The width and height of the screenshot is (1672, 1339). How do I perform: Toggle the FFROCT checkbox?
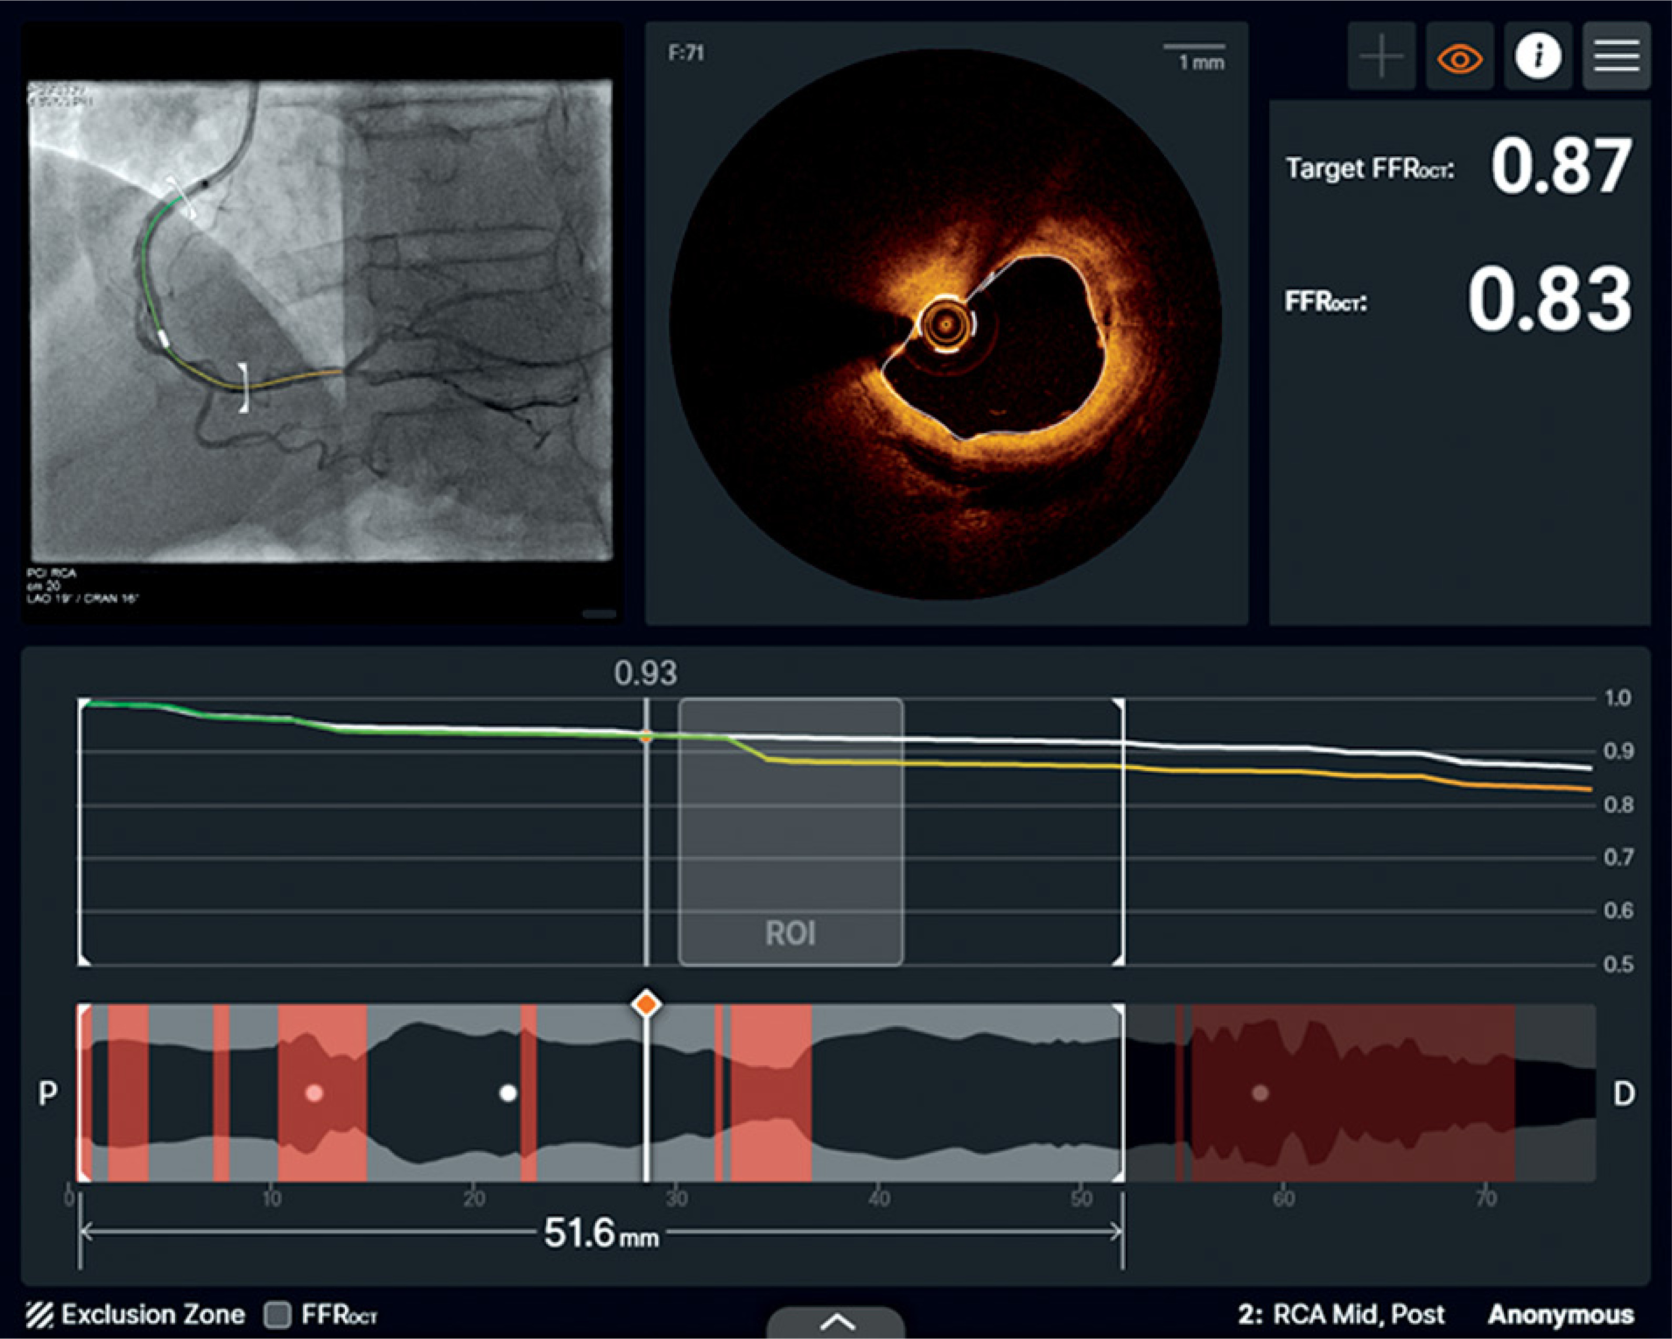pos(277,1315)
